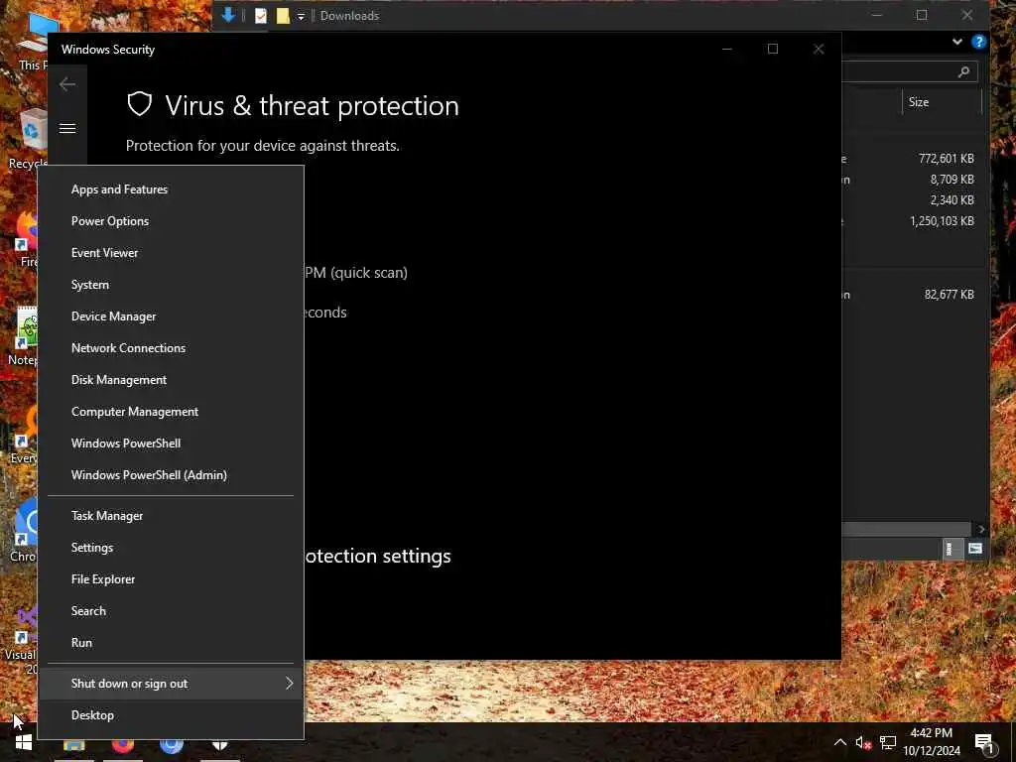Expand Shut down or sign out submenu

pyautogui.click(x=171, y=684)
